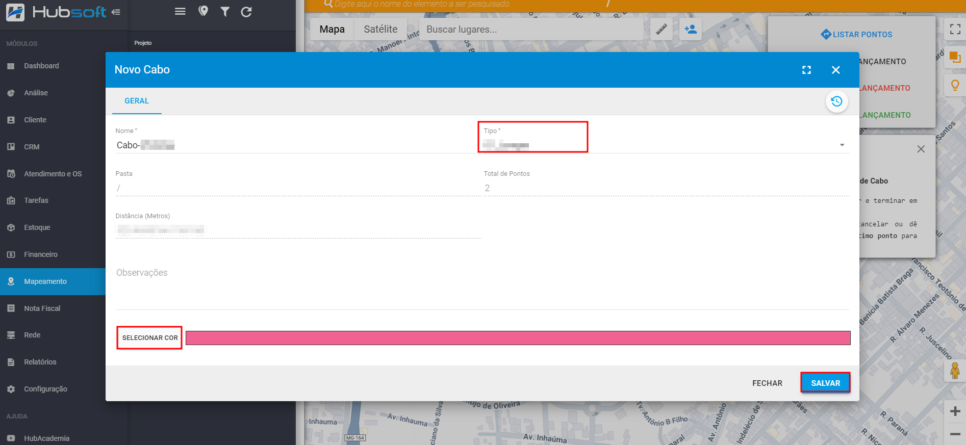Toggle map fullscreen icon
This screenshot has height=445, width=966.
[x=955, y=29]
